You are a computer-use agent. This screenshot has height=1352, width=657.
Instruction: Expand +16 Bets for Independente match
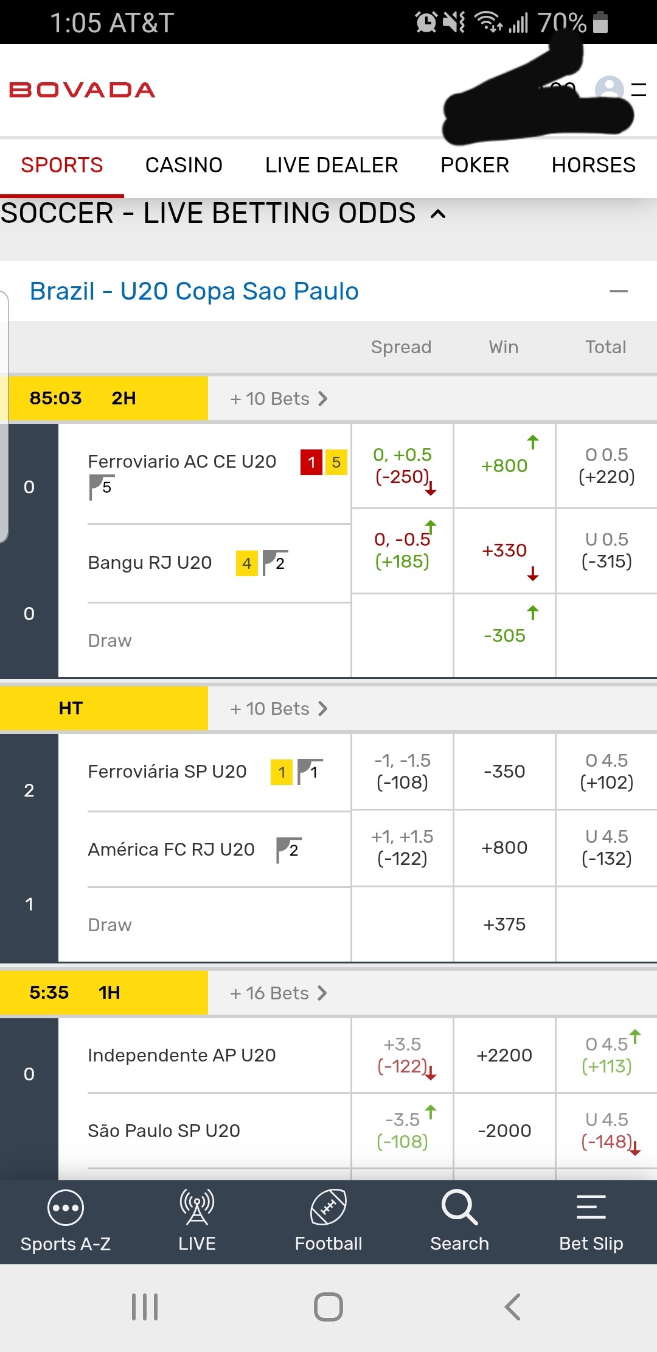(x=279, y=993)
